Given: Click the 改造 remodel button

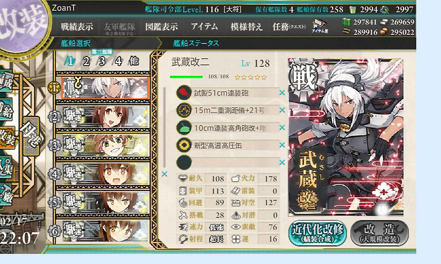Looking at the screenshot, I should point(379,233).
